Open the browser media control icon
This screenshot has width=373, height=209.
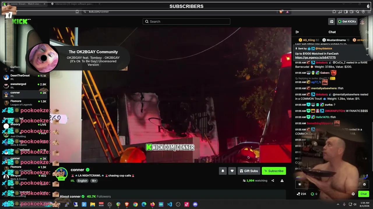(x=340, y=12)
